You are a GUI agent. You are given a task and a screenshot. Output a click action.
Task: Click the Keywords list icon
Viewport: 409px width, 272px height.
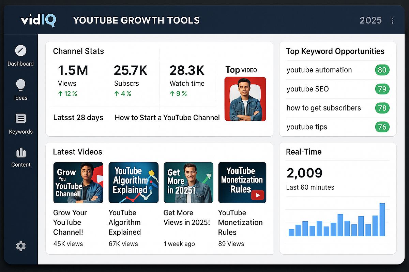21,119
